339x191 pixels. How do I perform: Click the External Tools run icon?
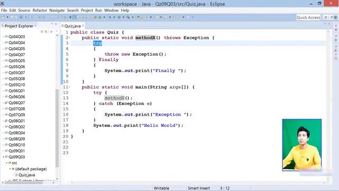point(128,18)
